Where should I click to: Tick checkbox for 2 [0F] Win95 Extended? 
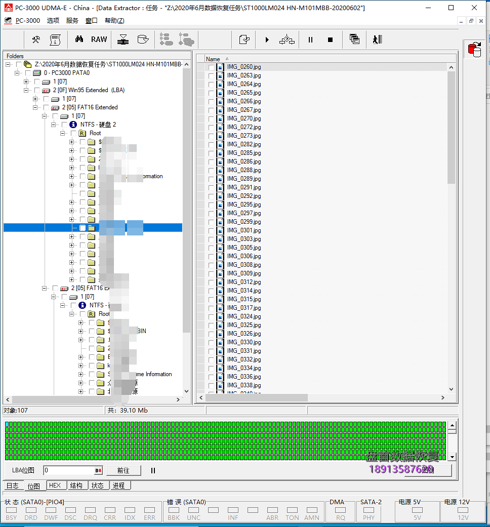pyautogui.click(x=37, y=91)
